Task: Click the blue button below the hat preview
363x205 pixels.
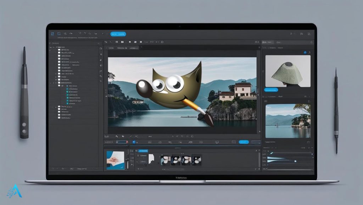Action: (x=272, y=90)
